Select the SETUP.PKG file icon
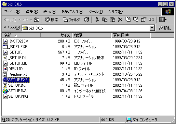This screenshot has width=176, height=124. [5, 96]
